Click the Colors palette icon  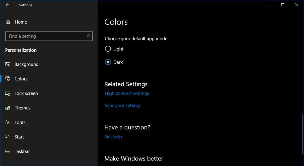tap(8, 79)
